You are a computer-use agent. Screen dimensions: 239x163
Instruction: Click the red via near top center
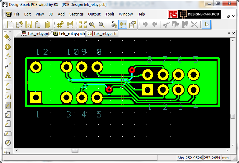coord(132,70)
